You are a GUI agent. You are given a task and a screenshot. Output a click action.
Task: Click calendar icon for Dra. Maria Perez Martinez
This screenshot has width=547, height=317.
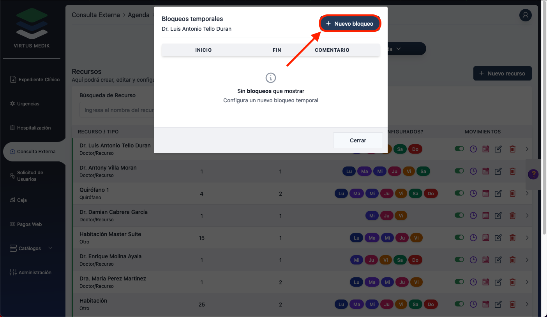(x=485, y=282)
